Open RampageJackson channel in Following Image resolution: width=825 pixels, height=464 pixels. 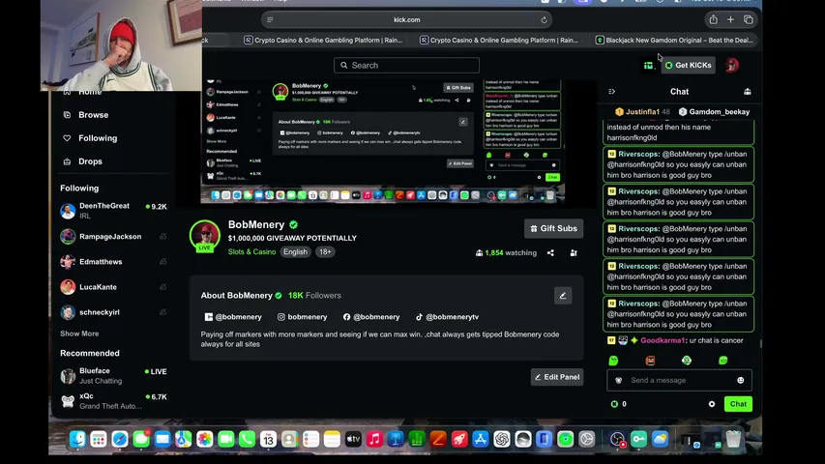click(113, 237)
